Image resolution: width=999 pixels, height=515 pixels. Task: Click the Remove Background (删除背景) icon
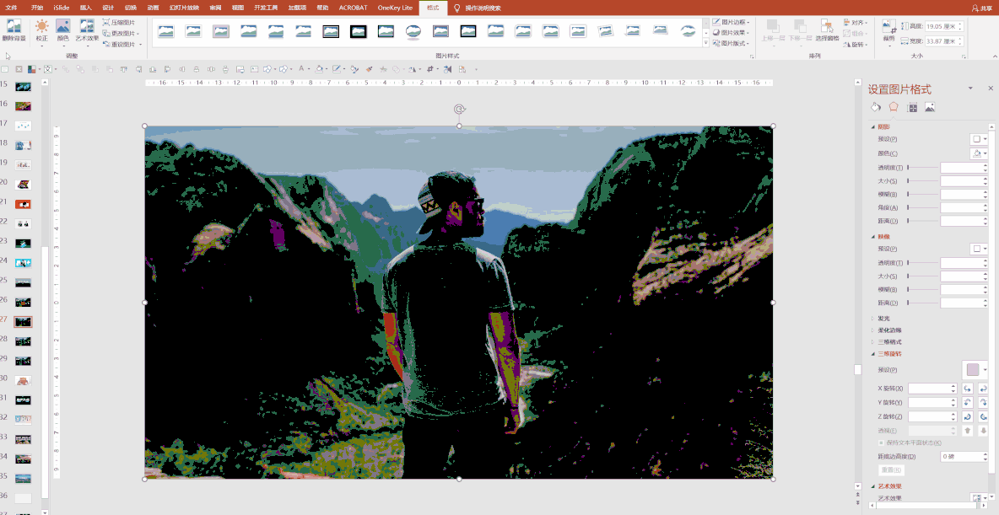[x=13, y=30]
